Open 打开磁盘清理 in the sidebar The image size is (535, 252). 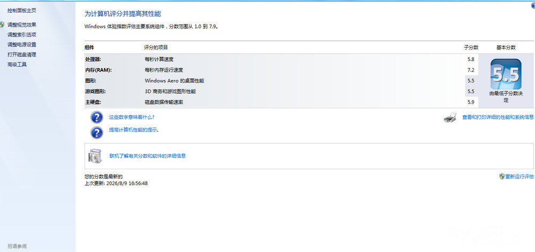point(22,54)
